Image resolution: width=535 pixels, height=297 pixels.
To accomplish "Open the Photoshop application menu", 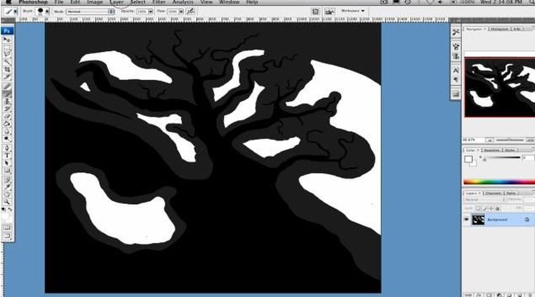I will click(32, 3).
